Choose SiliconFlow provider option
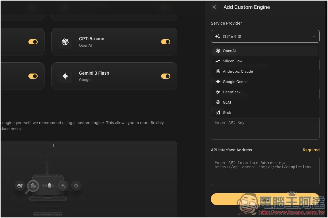Viewport: 328px width, 218px height. 265,61
